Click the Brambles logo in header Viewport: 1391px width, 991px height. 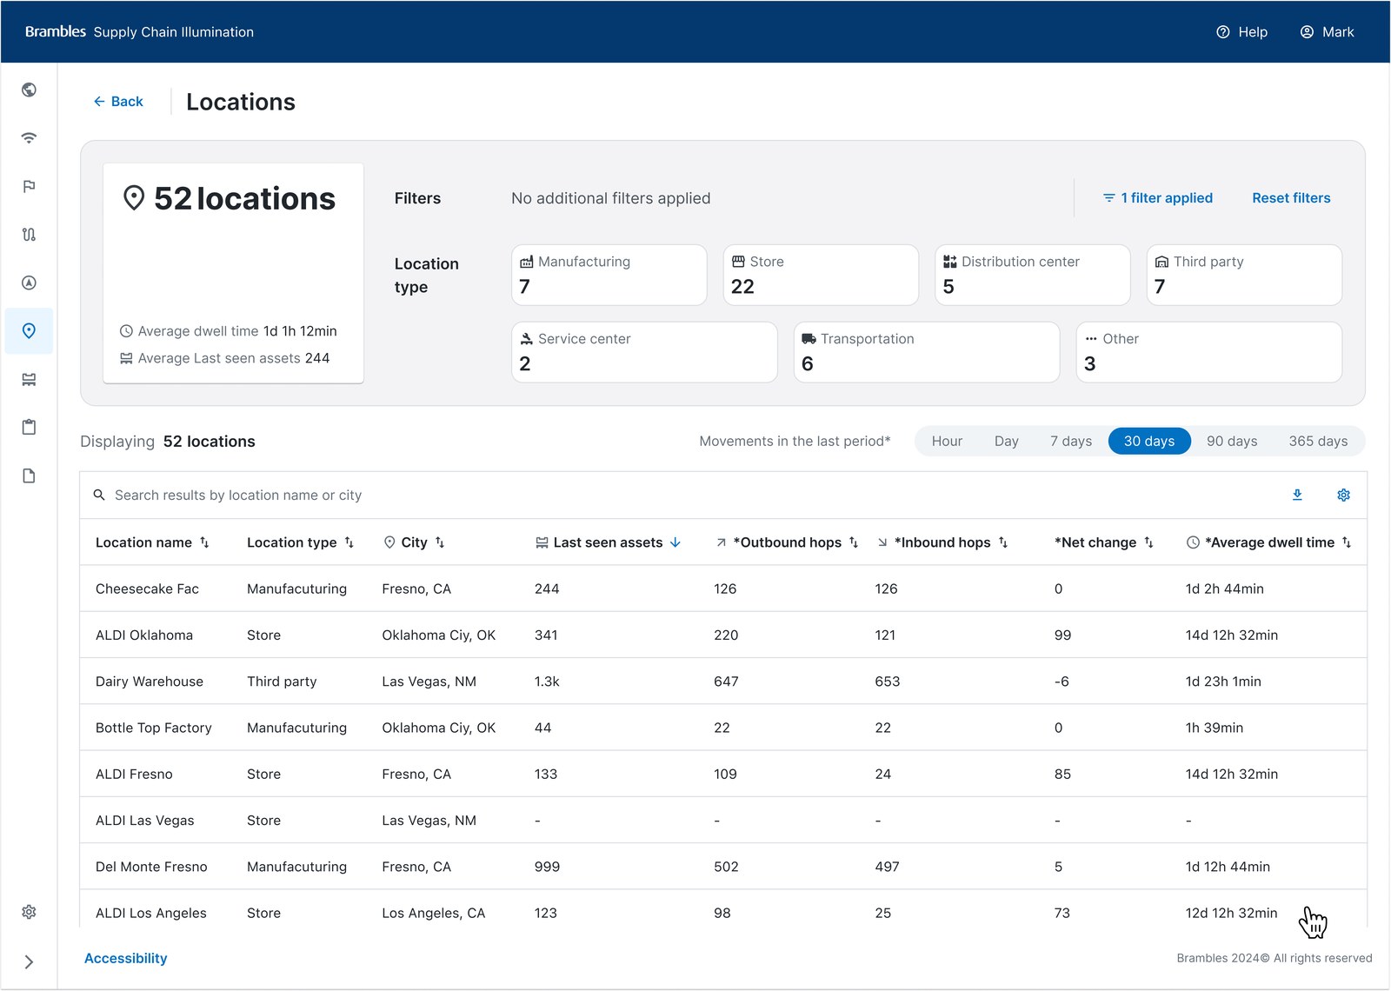(55, 31)
